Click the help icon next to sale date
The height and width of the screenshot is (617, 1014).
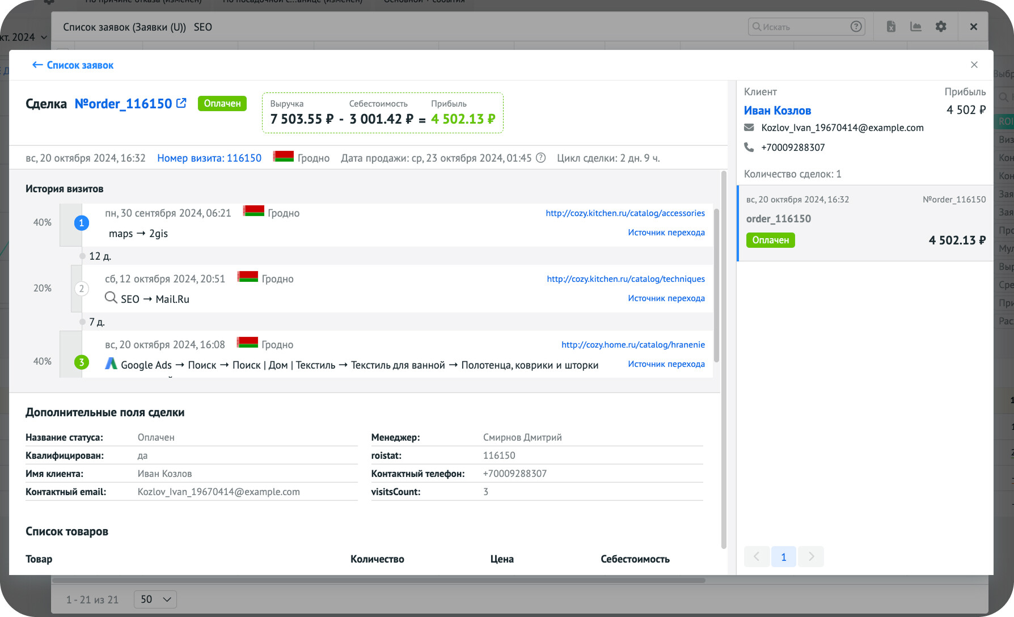[541, 158]
